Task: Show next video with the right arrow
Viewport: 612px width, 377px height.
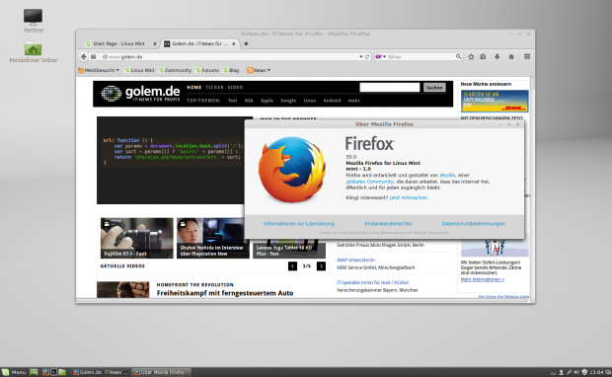Action: [x=321, y=266]
